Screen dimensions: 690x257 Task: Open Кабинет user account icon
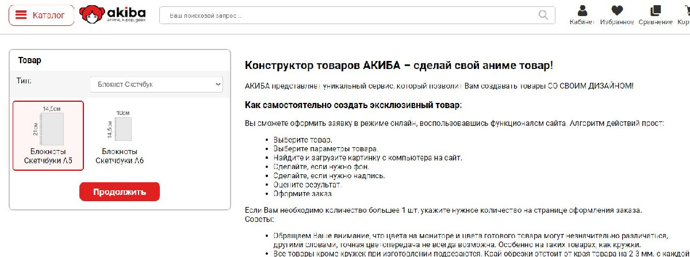click(x=582, y=15)
